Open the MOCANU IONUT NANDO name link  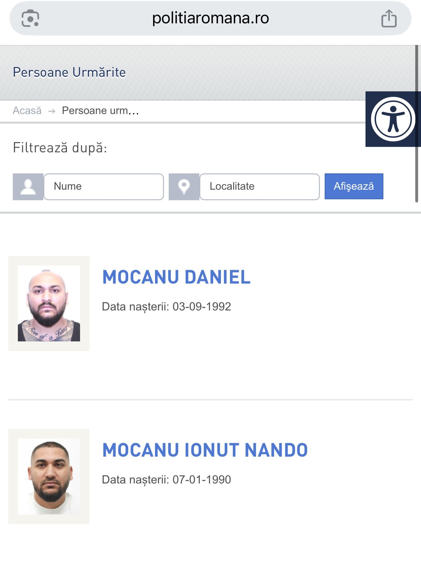coord(205,450)
